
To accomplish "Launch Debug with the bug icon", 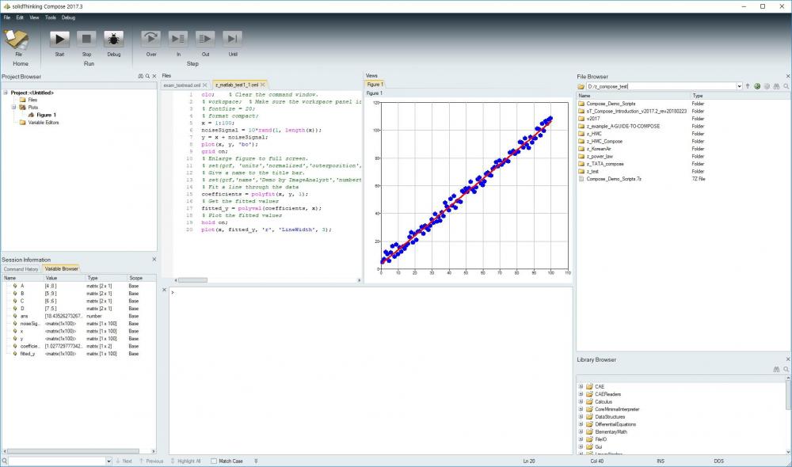I will [113, 39].
